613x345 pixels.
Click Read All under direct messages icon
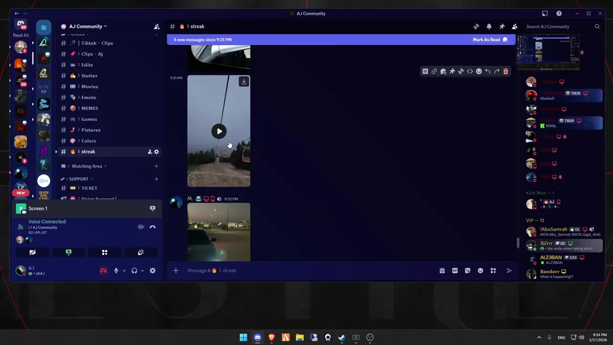(21, 35)
